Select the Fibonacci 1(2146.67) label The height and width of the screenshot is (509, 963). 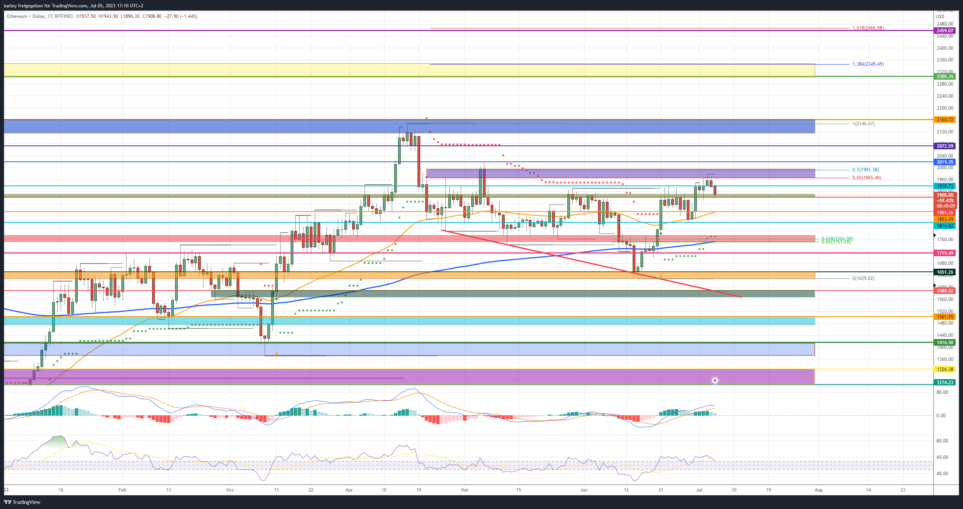tap(863, 124)
